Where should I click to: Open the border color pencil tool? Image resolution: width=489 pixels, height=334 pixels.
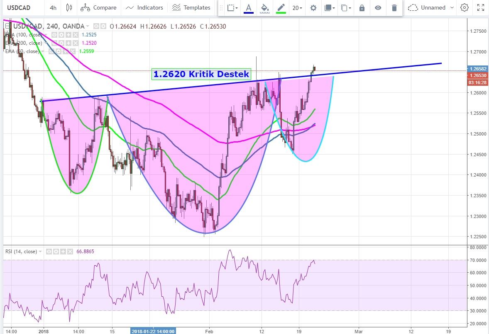click(281, 8)
